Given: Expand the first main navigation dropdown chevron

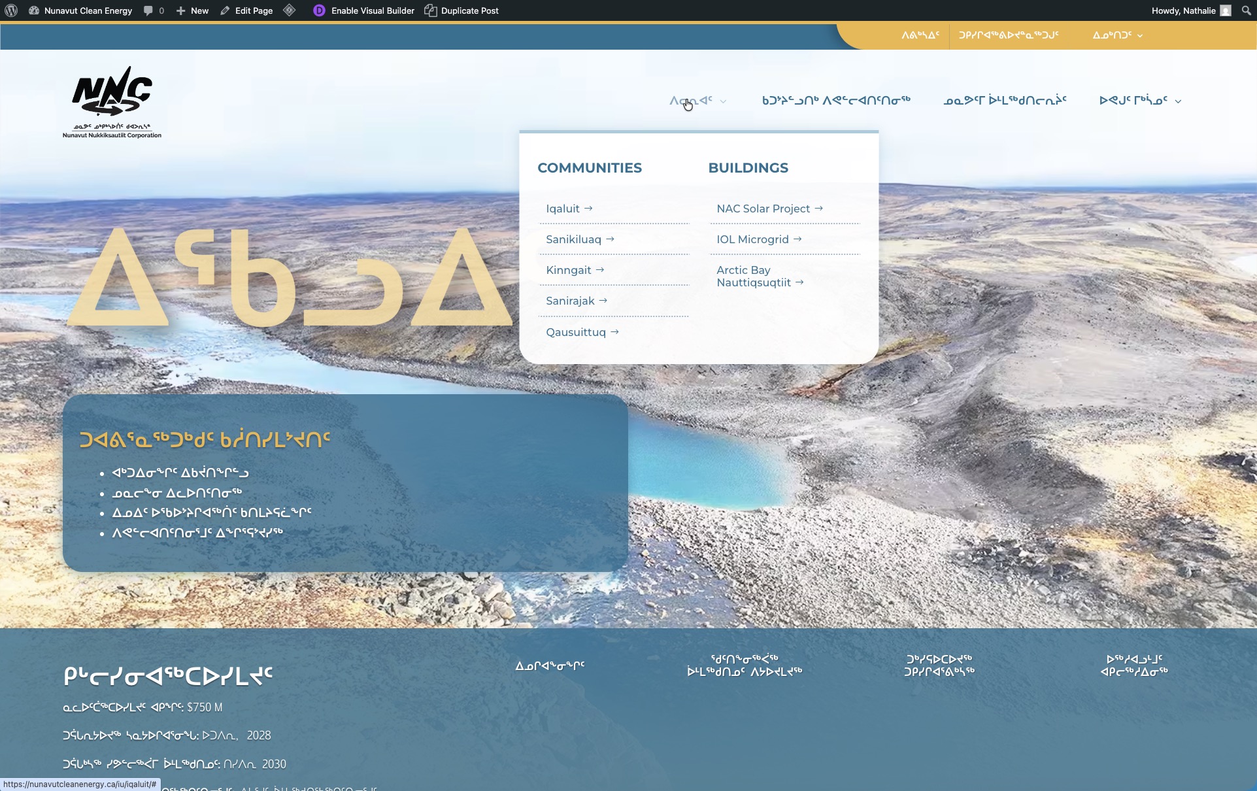Looking at the screenshot, I should coord(723,101).
